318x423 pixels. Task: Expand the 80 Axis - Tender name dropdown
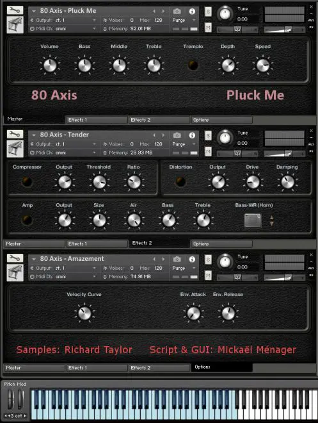[34, 135]
